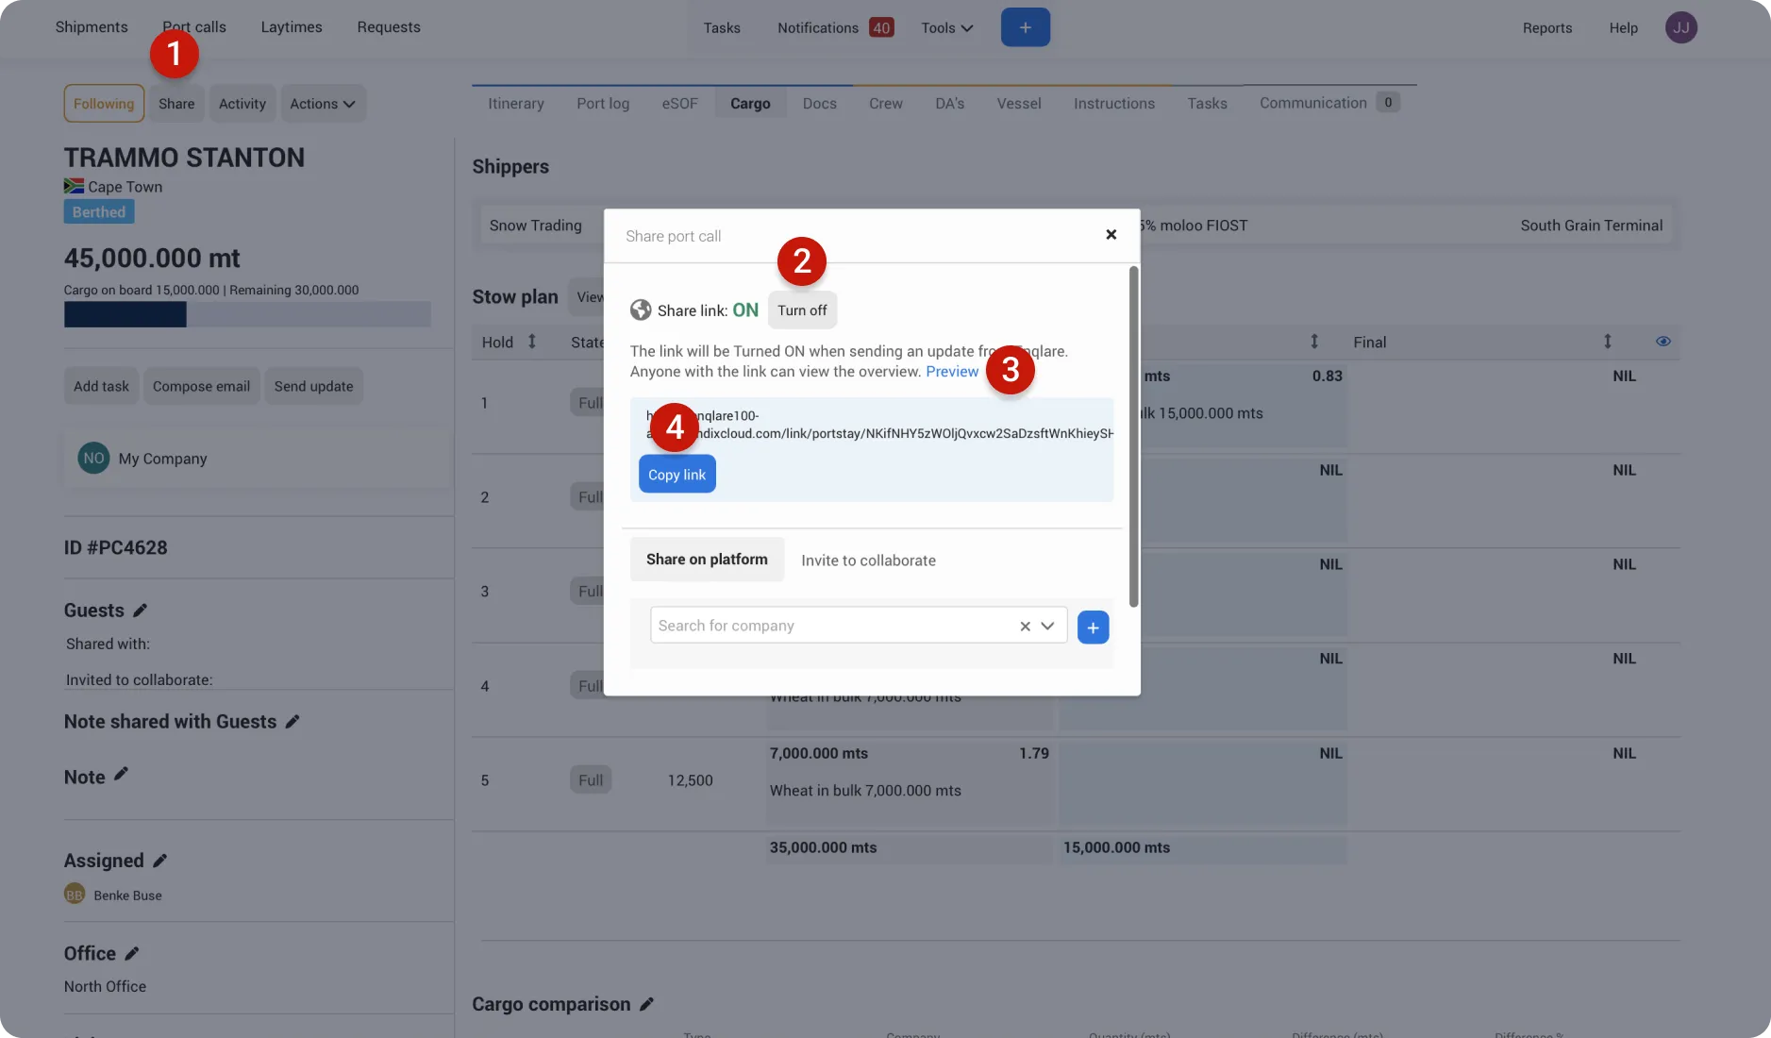Viewport: 1771px width, 1038px height.
Task: Expand the company search dropdown arrow
Action: pos(1047,626)
